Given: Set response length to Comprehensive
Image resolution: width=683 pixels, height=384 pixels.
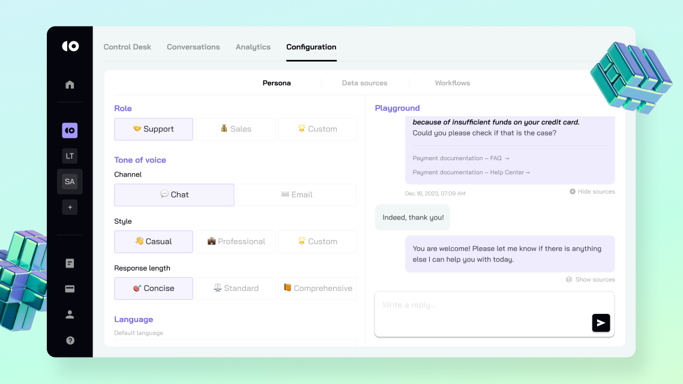Looking at the screenshot, I should (x=317, y=288).
